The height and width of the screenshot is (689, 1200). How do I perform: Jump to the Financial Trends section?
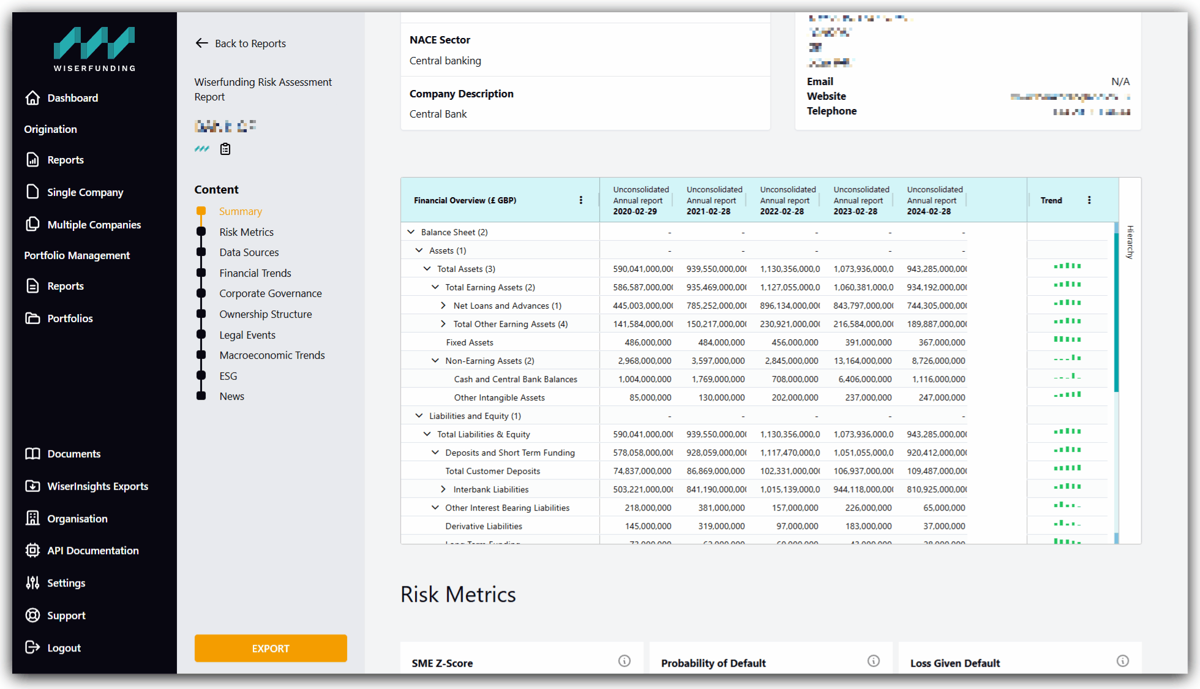point(255,273)
